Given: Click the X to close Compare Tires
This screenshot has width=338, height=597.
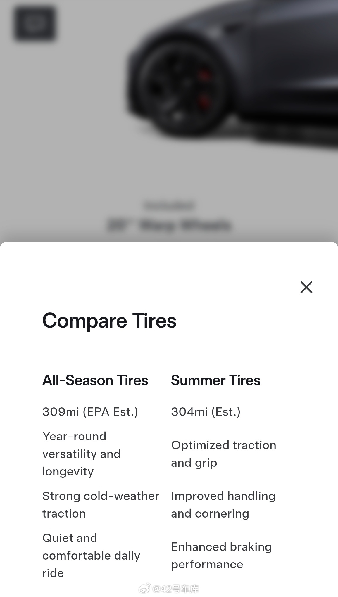Looking at the screenshot, I should tap(306, 287).
